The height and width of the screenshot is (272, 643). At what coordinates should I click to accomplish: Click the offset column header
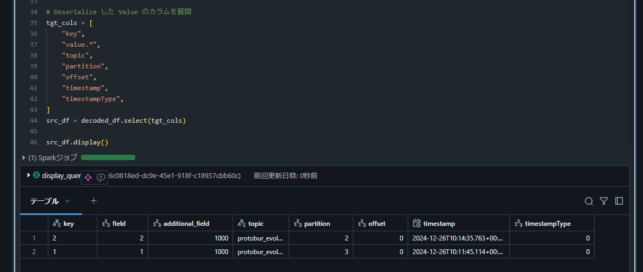380,224
